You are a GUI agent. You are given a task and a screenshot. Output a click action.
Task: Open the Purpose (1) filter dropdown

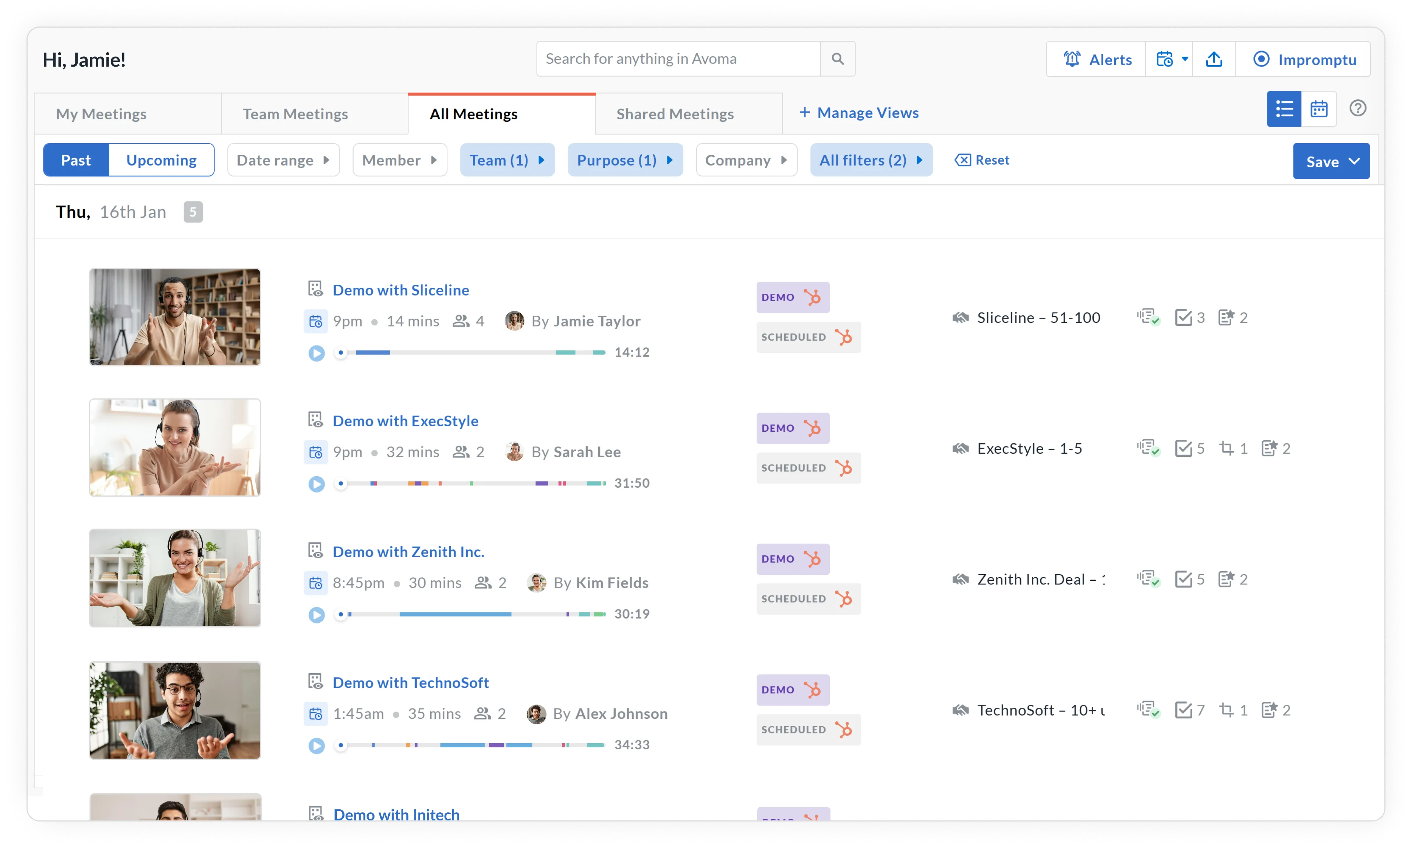(625, 160)
